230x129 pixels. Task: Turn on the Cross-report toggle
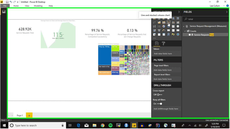pyautogui.click(x=160, y=95)
